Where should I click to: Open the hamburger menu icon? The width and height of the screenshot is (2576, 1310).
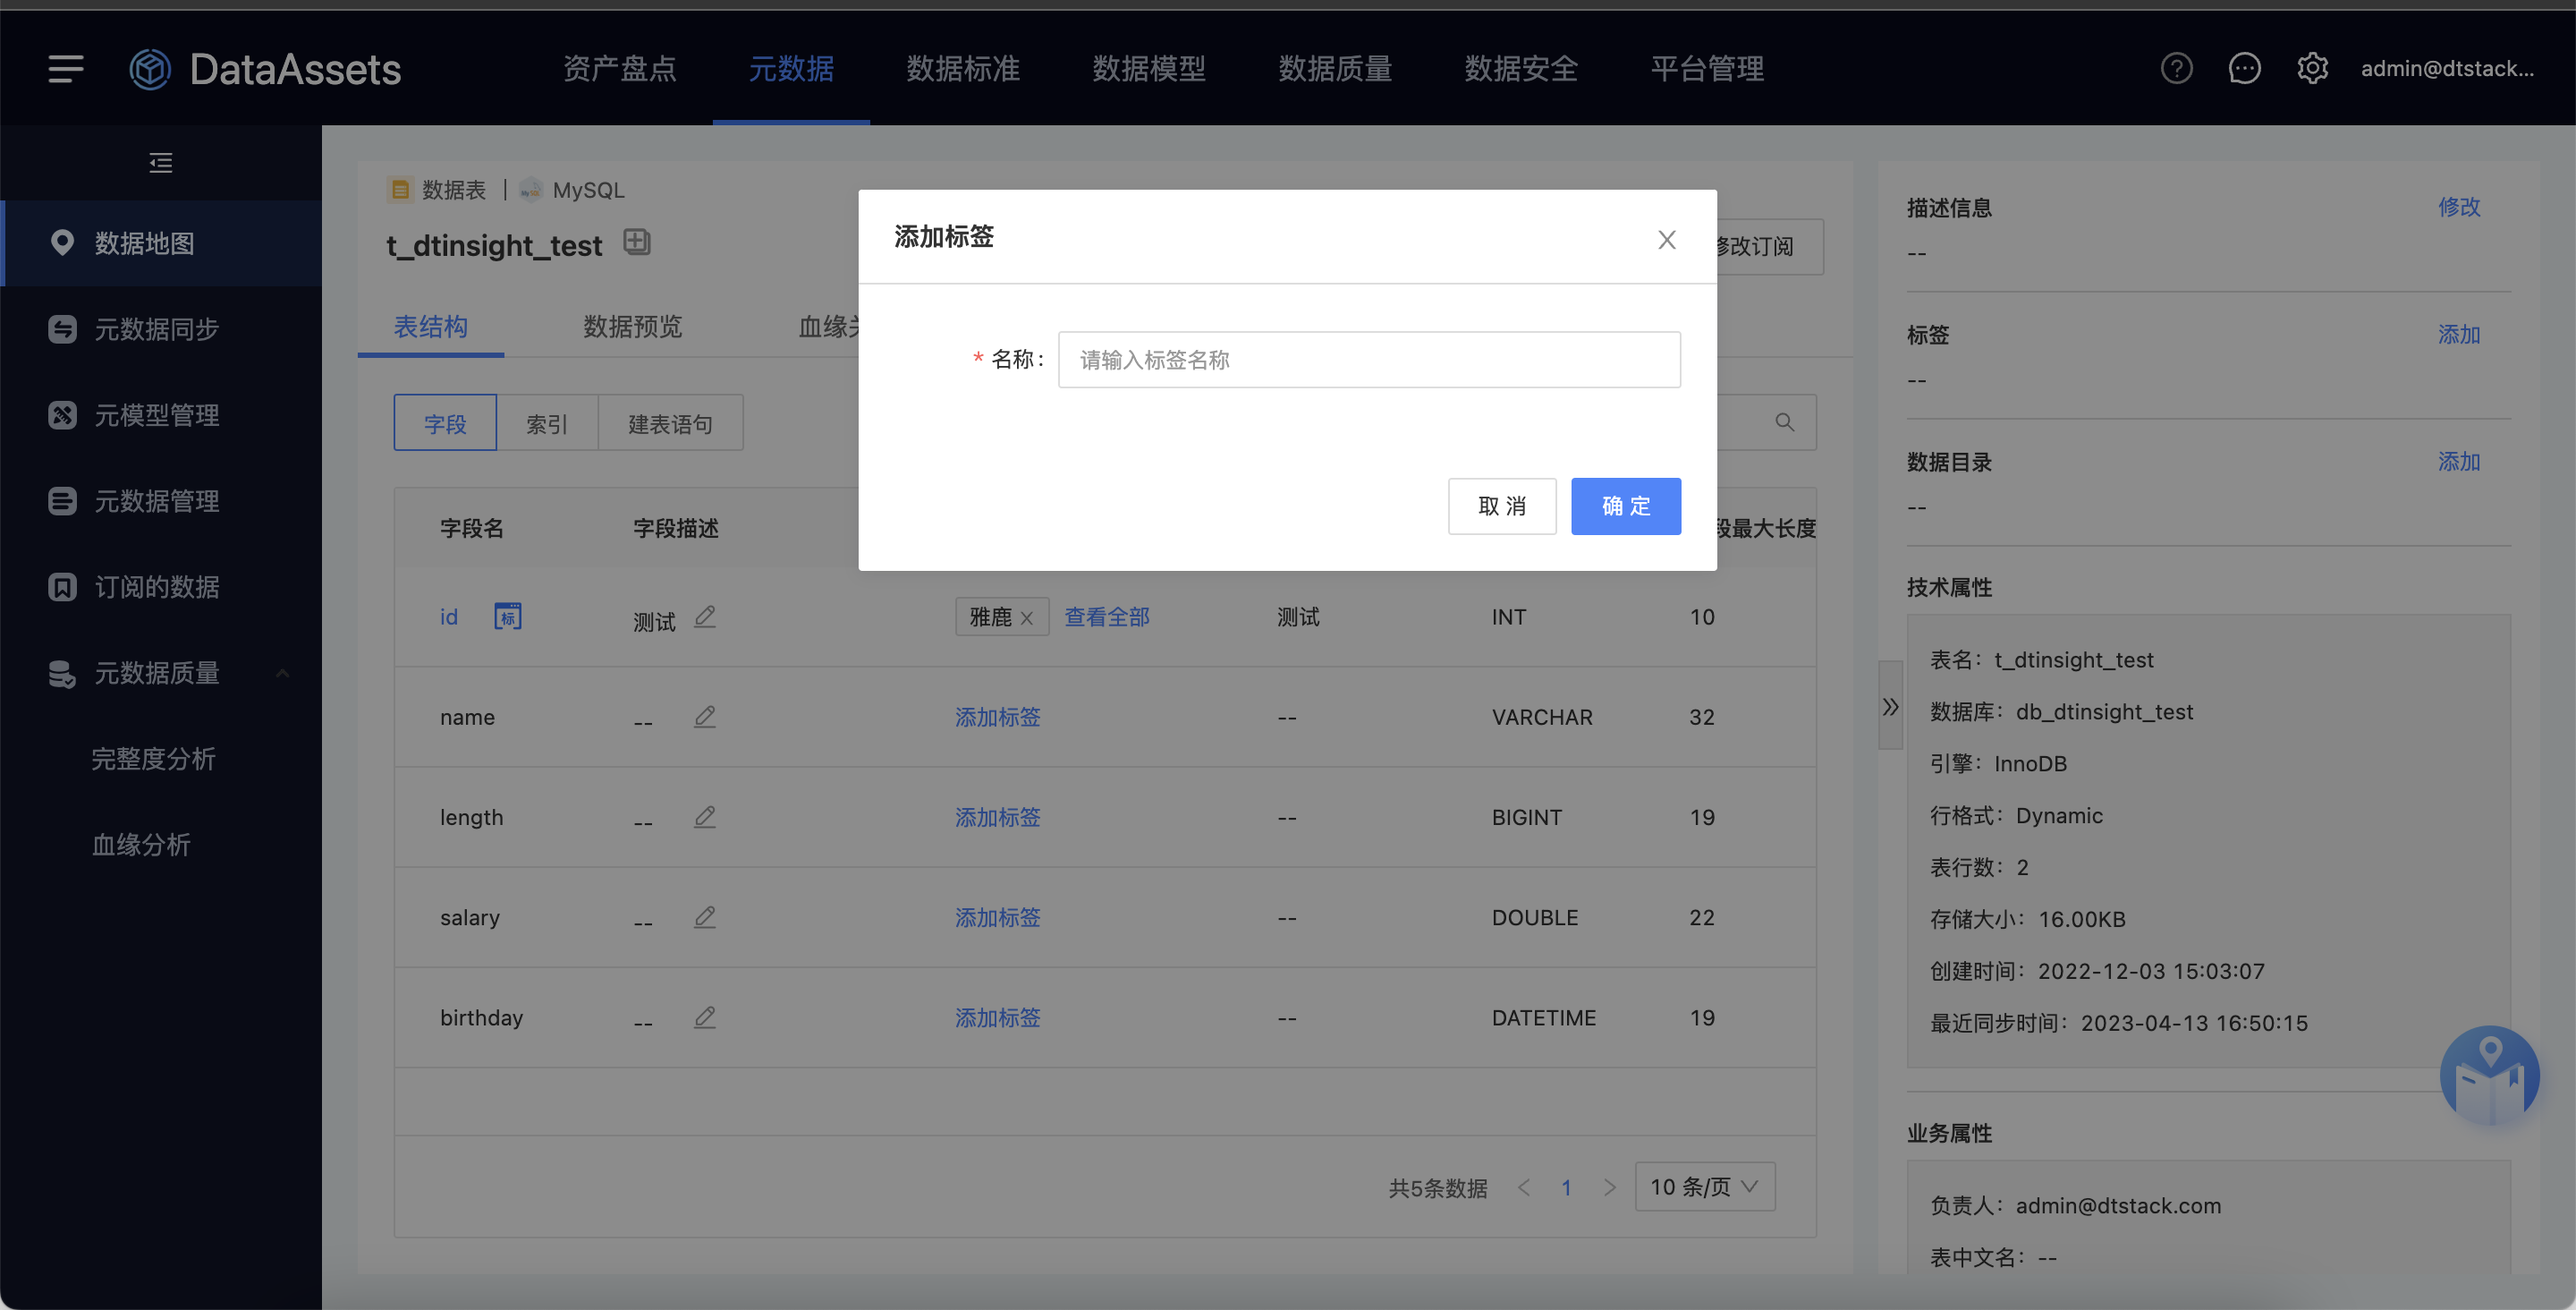66,69
